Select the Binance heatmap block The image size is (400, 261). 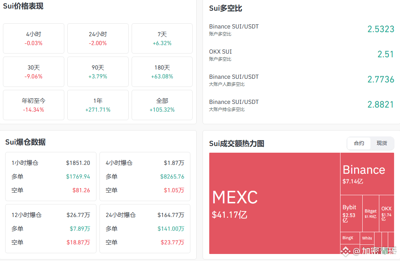pos(367,174)
